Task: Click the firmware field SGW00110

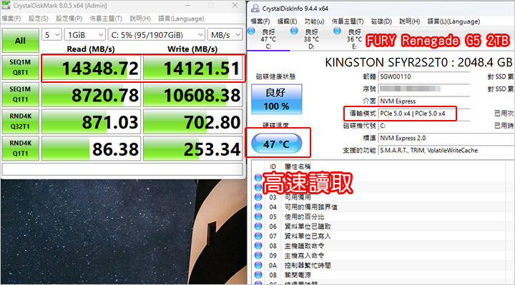Action: click(424, 76)
